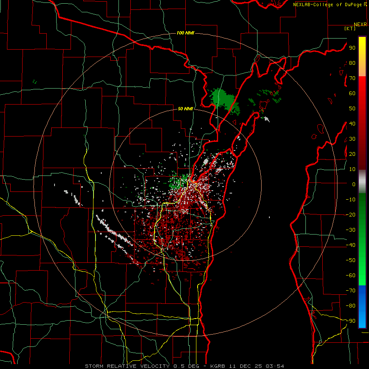Click the -30 value on velocity scale
The width and height of the screenshot is (369, 369).
tap(351, 230)
